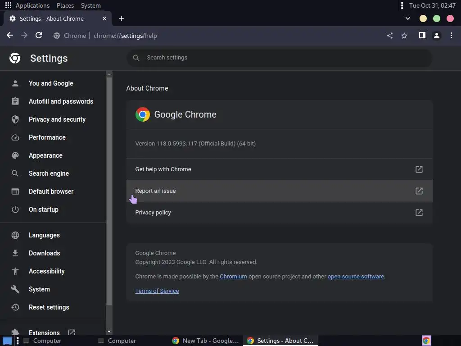Reload the page with refresh icon
This screenshot has height=346, width=461.
coord(39,36)
